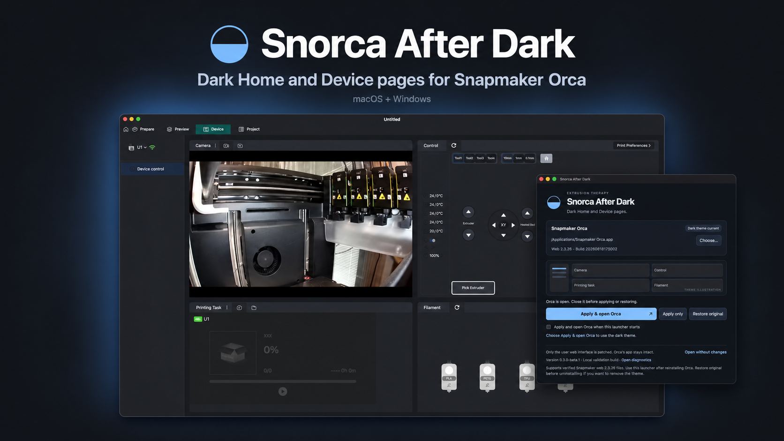The image size is (784, 441).
Task: Open the Printing Task folder icon
Action: point(254,308)
